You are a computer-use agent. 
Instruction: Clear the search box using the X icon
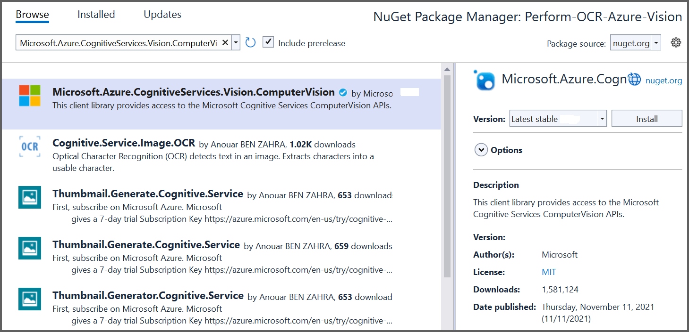click(226, 42)
